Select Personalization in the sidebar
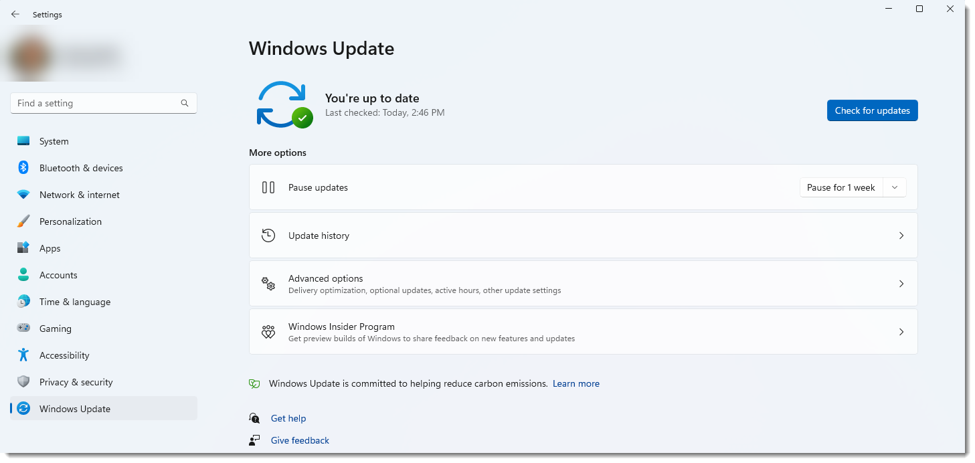The height and width of the screenshot is (463, 975). click(104, 221)
